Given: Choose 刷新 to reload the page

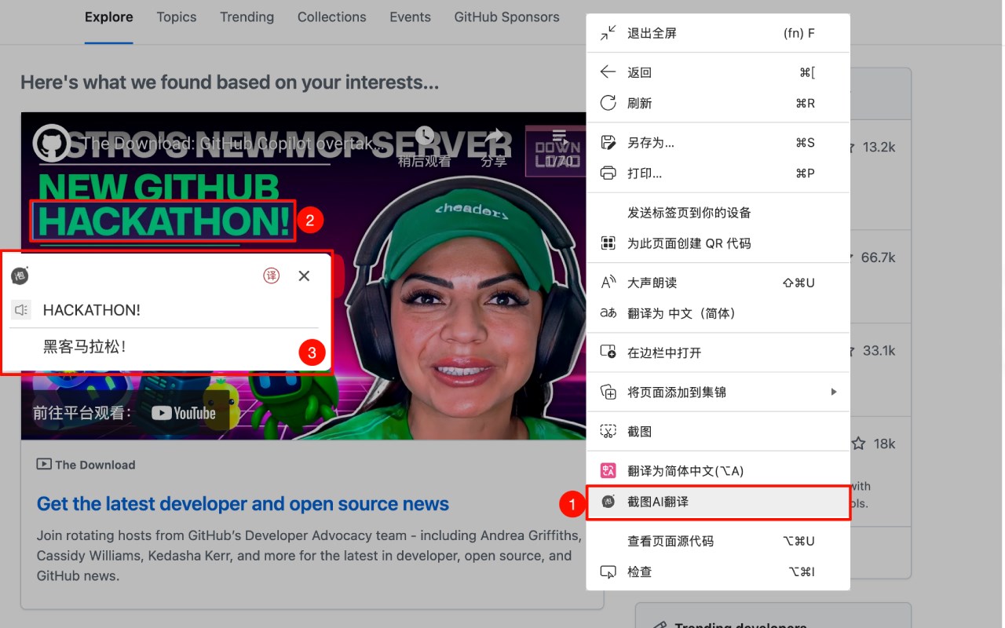Looking at the screenshot, I should click(718, 103).
